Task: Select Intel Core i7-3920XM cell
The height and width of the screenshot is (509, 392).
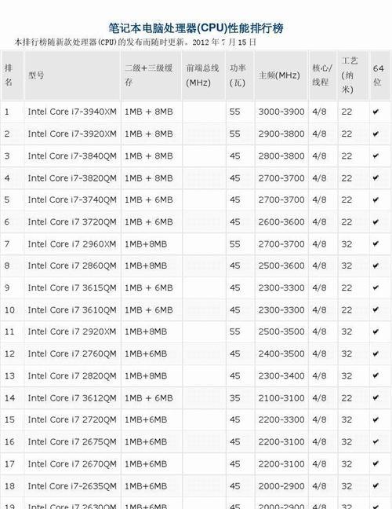Action: (x=72, y=134)
